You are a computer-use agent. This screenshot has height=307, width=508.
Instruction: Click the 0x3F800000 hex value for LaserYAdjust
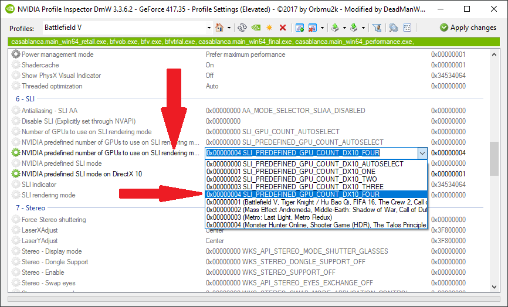(448, 241)
